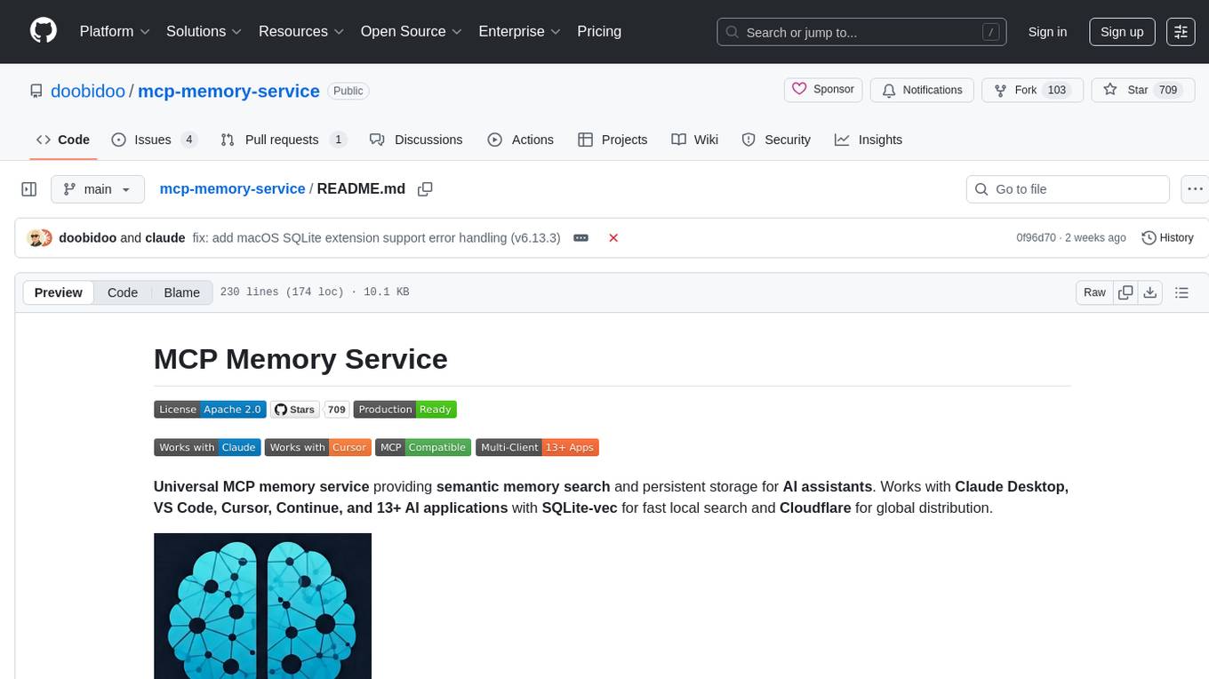Open the Raw file view
The width and height of the screenshot is (1209, 679).
click(1094, 292)
